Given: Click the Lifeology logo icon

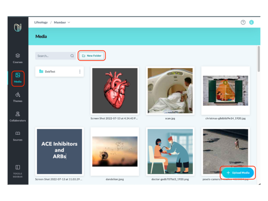Looking at the screenshot, I should 18,27.
